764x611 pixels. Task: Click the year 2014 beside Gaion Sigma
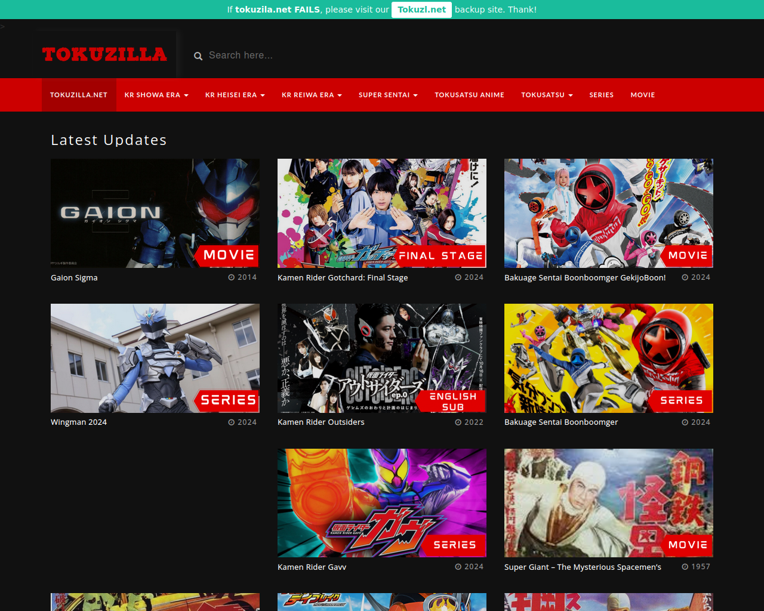pos(247,277)
